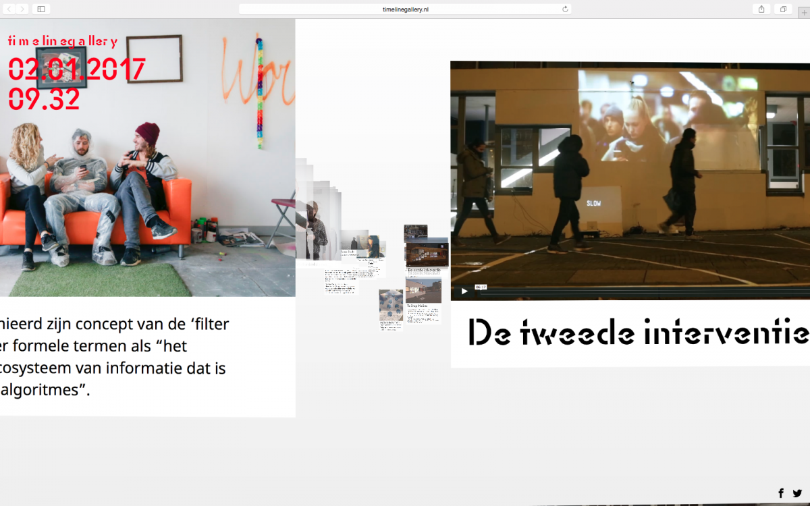
Task: Click the Safari back arrow
Action: 9,9
